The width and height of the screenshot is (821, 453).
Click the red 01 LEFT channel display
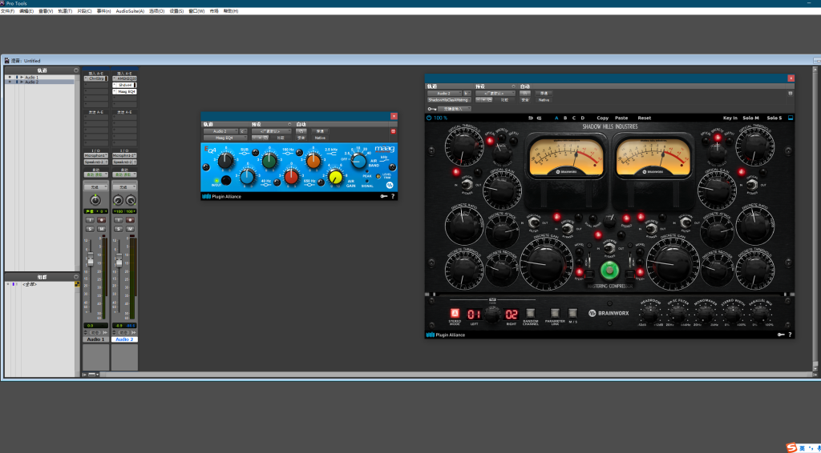point(474,314)
